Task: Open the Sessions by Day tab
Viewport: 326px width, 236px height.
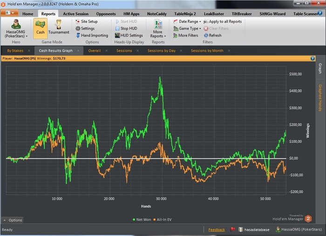Action: point(161,50)
